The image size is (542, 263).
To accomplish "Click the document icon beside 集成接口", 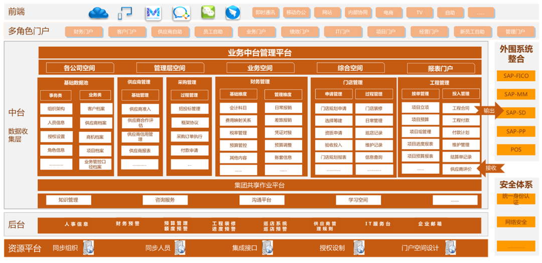I will 268,247.
